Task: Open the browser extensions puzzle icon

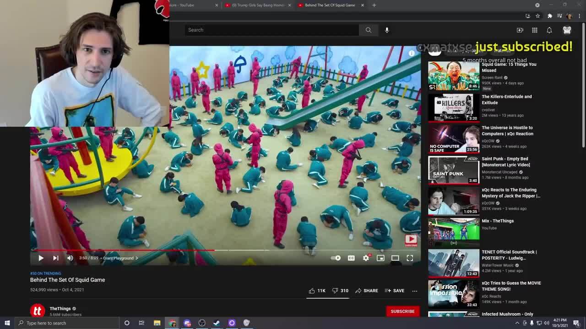Action: pos(550,16)
